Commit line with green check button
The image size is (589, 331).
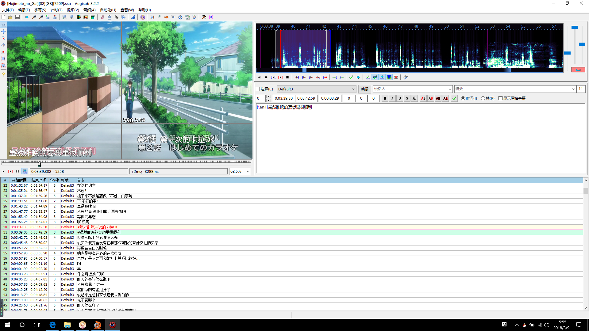pyautogui.click(x=454, y=98)
